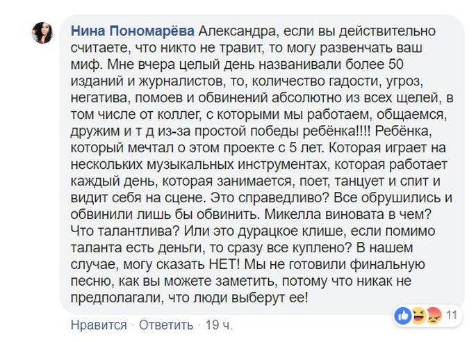
Task: Reply to the comment with Ответить
Action: pyautogui.click(x=166, y=325)
